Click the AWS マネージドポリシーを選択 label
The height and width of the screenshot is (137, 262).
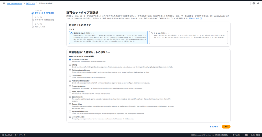pos(81,57)
